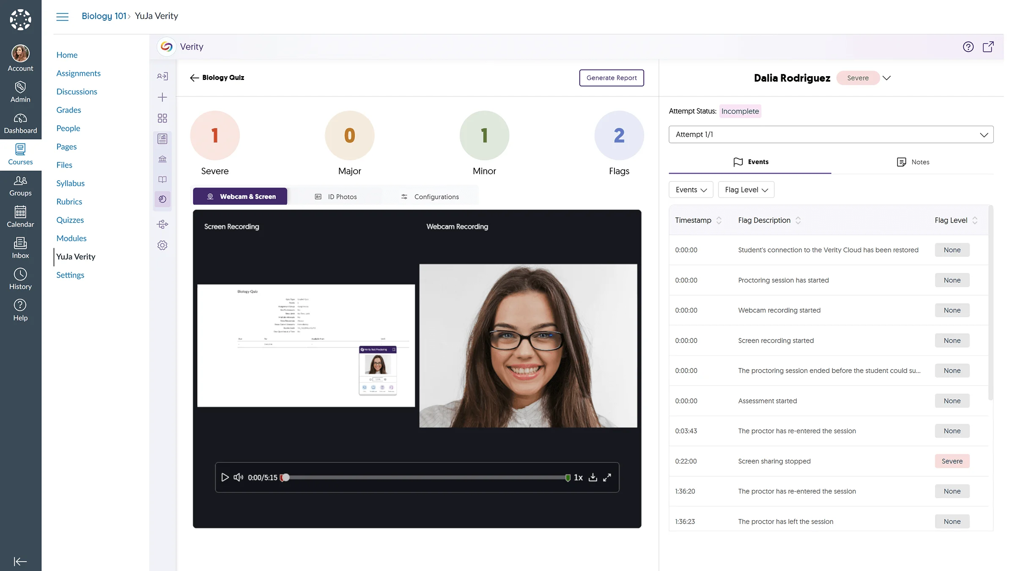Open Verity help question mark icon
The height and width of the screenshot is (571, 1015).
click(968, 47)
